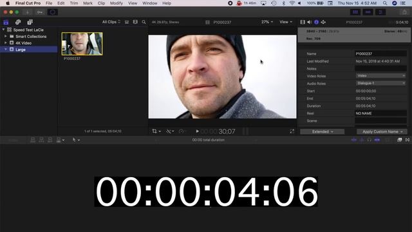The height and width of the screenshot is (232, 412).
Task: Open the Effects browser icon
Action: click(x=399, y=140)
